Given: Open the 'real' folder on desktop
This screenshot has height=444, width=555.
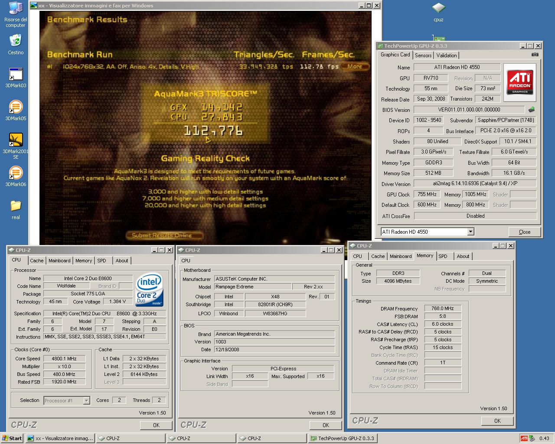Looking at the screenshot, I should coord(16,209).
